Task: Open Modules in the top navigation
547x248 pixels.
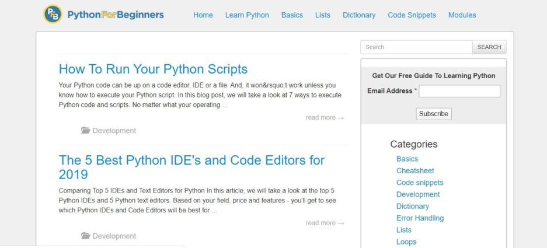Action: [462, 15]
